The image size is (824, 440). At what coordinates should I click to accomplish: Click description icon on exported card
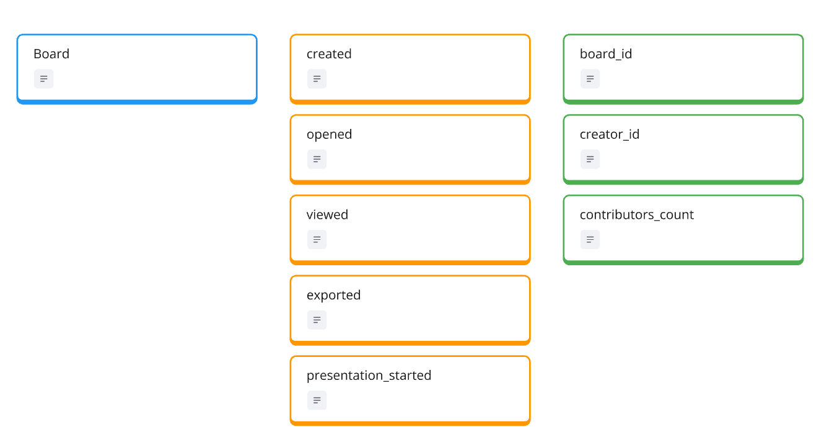[x=317, y=320]
